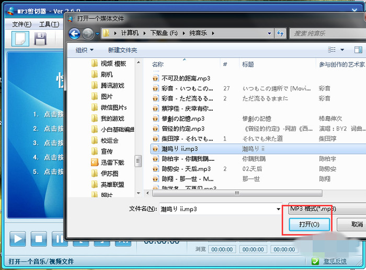Screen dimensions: 366x270
Task: Click the Back navigation arrow in dialog
Action: click(x=75, y=34)
